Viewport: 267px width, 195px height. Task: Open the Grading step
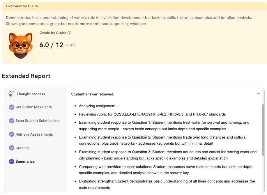22,148
